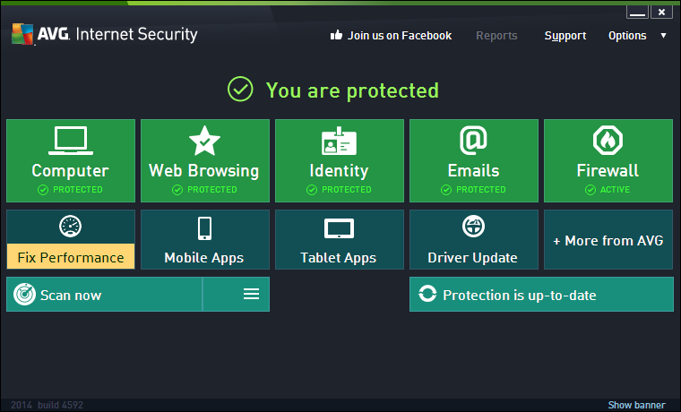Click the Driver Update globe icon

click(473, 227)
